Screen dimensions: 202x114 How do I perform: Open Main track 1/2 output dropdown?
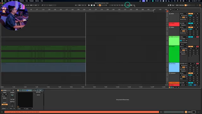(184, 85)
